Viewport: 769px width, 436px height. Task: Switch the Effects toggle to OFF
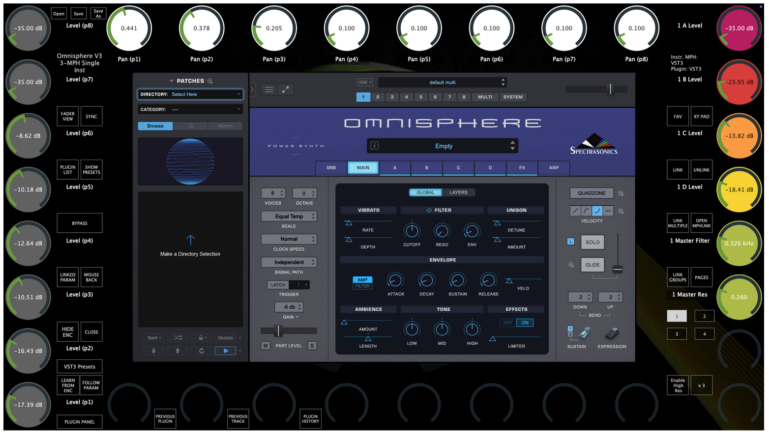(x=508, y=323)
